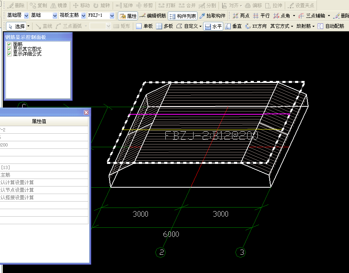Click the 设置夹点 tool
The image size is (349, 273).
pos(301,5)
